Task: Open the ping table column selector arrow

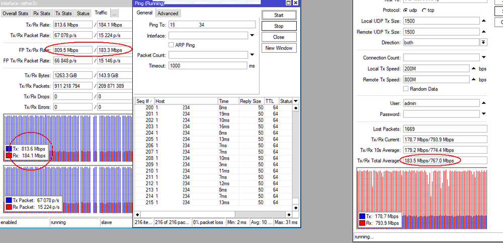Action: (296, 101)
